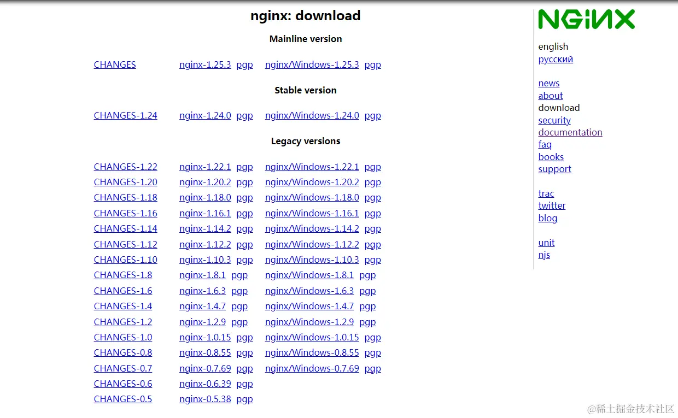Download nginx-1.0.15
The width and height of the screenshot is (678, 418).
click(x=205, y=337)
